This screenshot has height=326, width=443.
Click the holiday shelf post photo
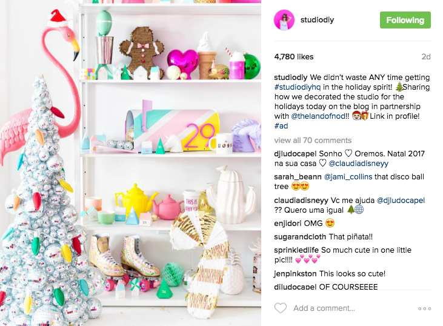tap(130, 163)
